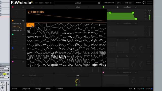
Task: Toggle the power icon on the top envelope module
Action: pos(118,7)
